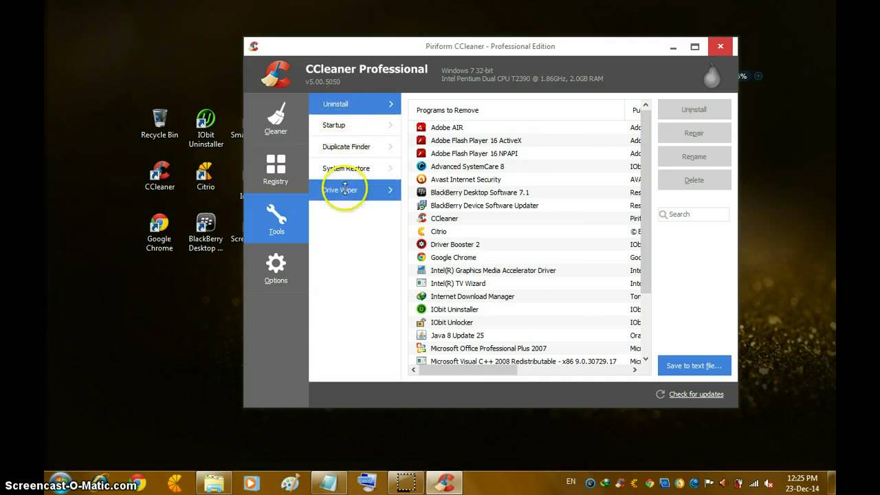Click the chevron on the Startup tab
880x495 pixels.
pyautogui.click(x=390, y=125)
